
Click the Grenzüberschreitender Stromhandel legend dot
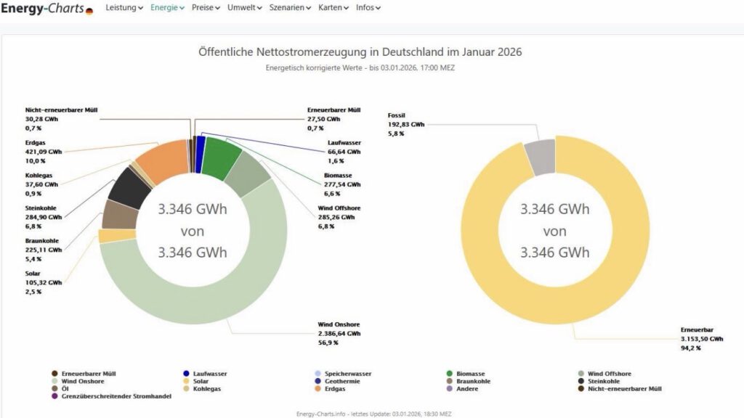tap(55, 396)
